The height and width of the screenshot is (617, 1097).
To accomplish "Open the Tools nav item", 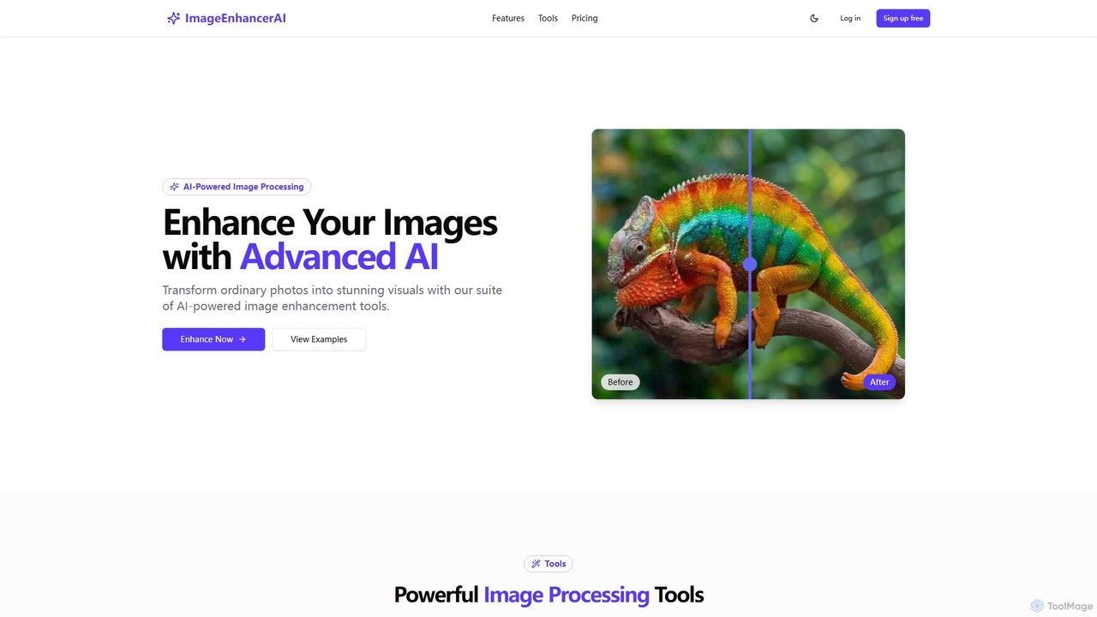I will click(548, 18).
